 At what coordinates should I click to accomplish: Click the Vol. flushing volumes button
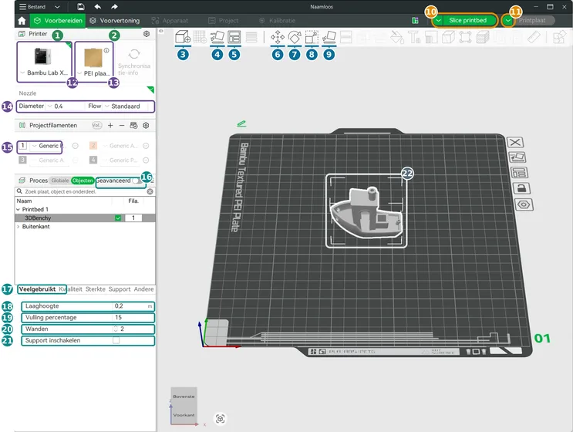pyautogui.click(x=97, y=126)
